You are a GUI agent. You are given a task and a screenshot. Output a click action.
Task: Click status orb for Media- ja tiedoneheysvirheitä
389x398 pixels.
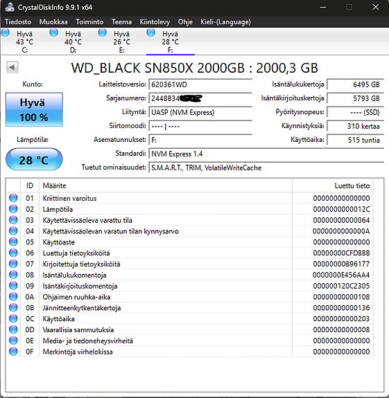[x=13, y=341]
